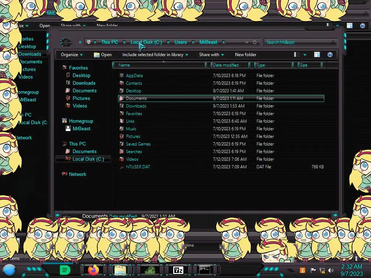Select Local Disk (C:) in navigation pane
Image resolution: width=371 pixels, height=278 pixels.
coord(88,159)
